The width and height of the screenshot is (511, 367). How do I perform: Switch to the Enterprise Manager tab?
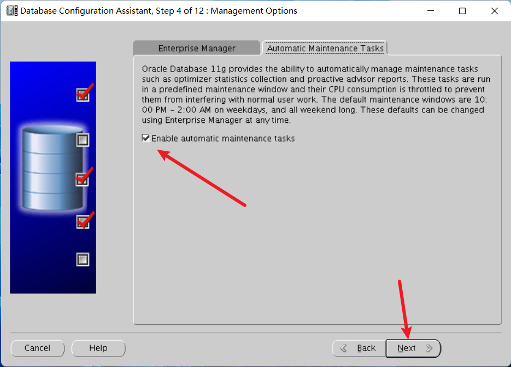click(x=197, y=48)
